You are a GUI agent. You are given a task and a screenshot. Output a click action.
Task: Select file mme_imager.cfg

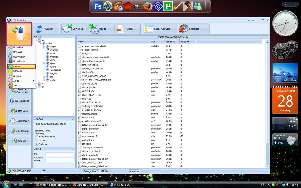(90, 136)
